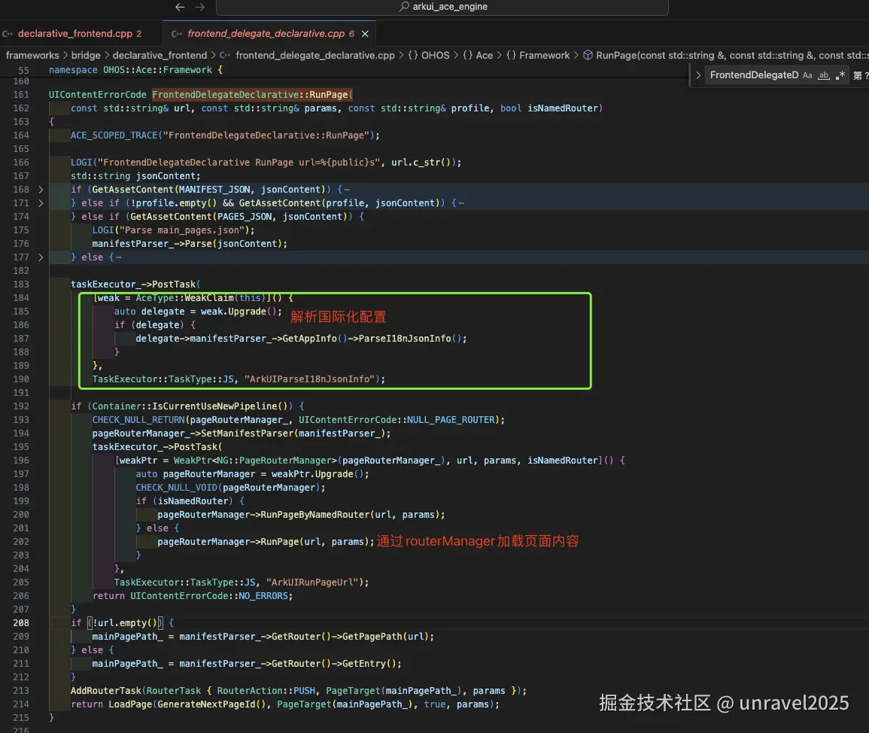Go forward with the right arrow icon

point(200,7)
